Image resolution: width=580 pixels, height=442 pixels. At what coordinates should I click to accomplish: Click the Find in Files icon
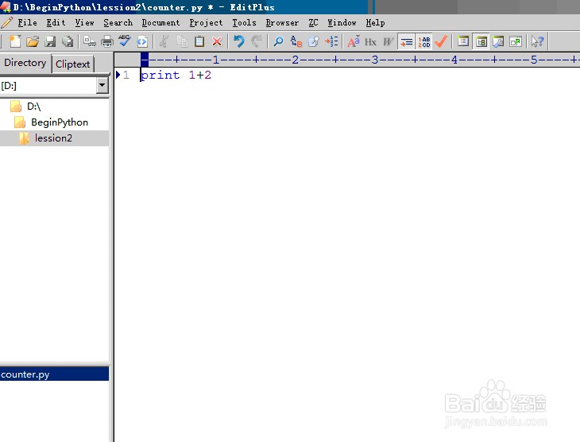point(314,41)
